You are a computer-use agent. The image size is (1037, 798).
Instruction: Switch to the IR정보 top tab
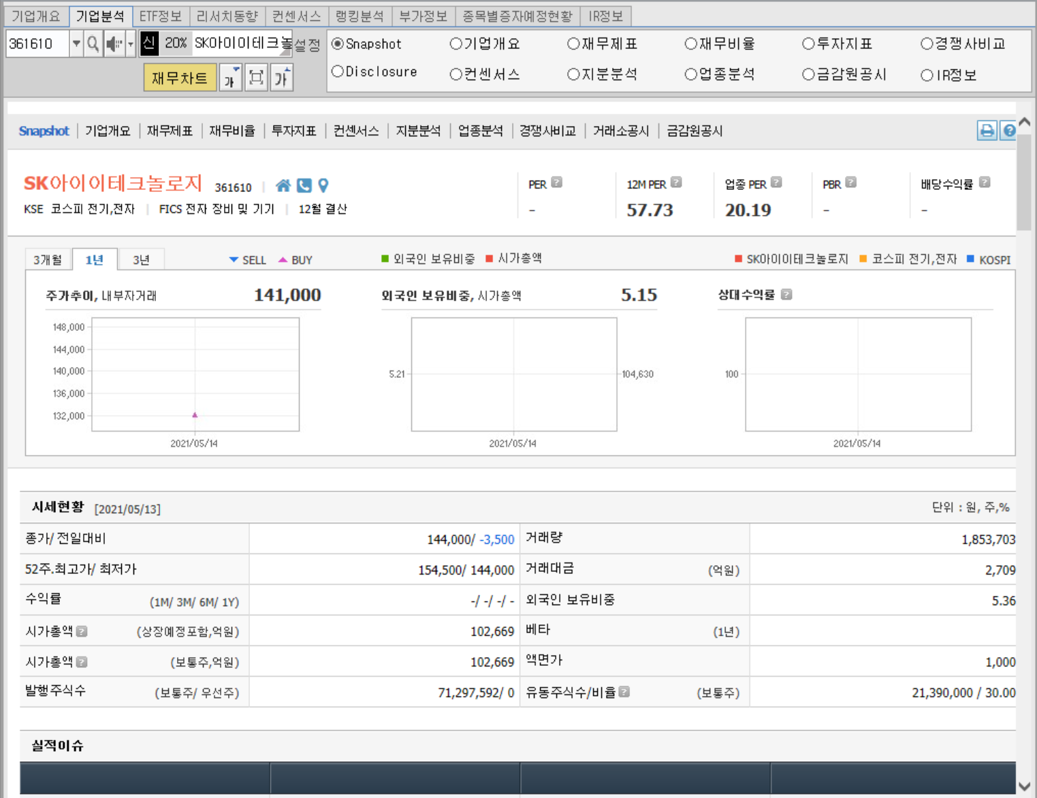coord(606,16)
